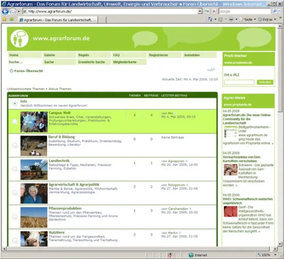Screen dimensions: 284x259
Task: Open Aktive Themen link
Action: pyautogui.click(x=60, y=89)
